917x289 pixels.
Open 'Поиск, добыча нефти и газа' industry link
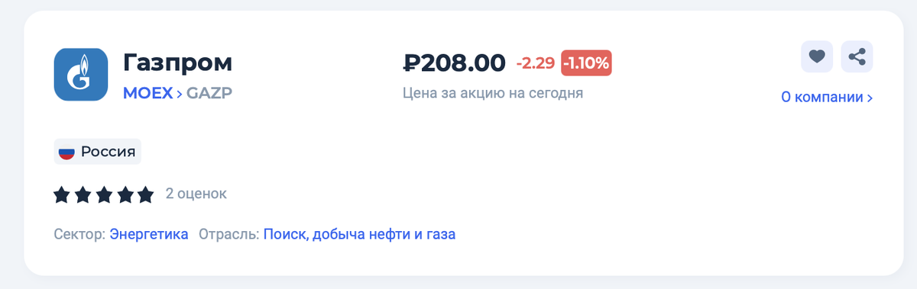tap(359, 234)
